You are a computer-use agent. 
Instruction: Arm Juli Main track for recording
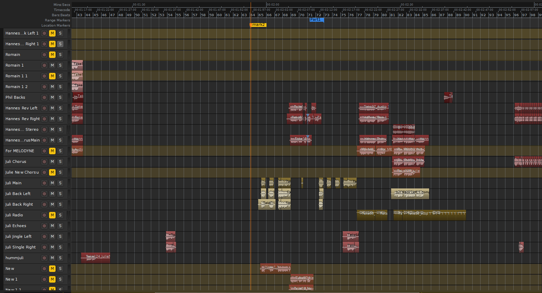pos(44,183)
